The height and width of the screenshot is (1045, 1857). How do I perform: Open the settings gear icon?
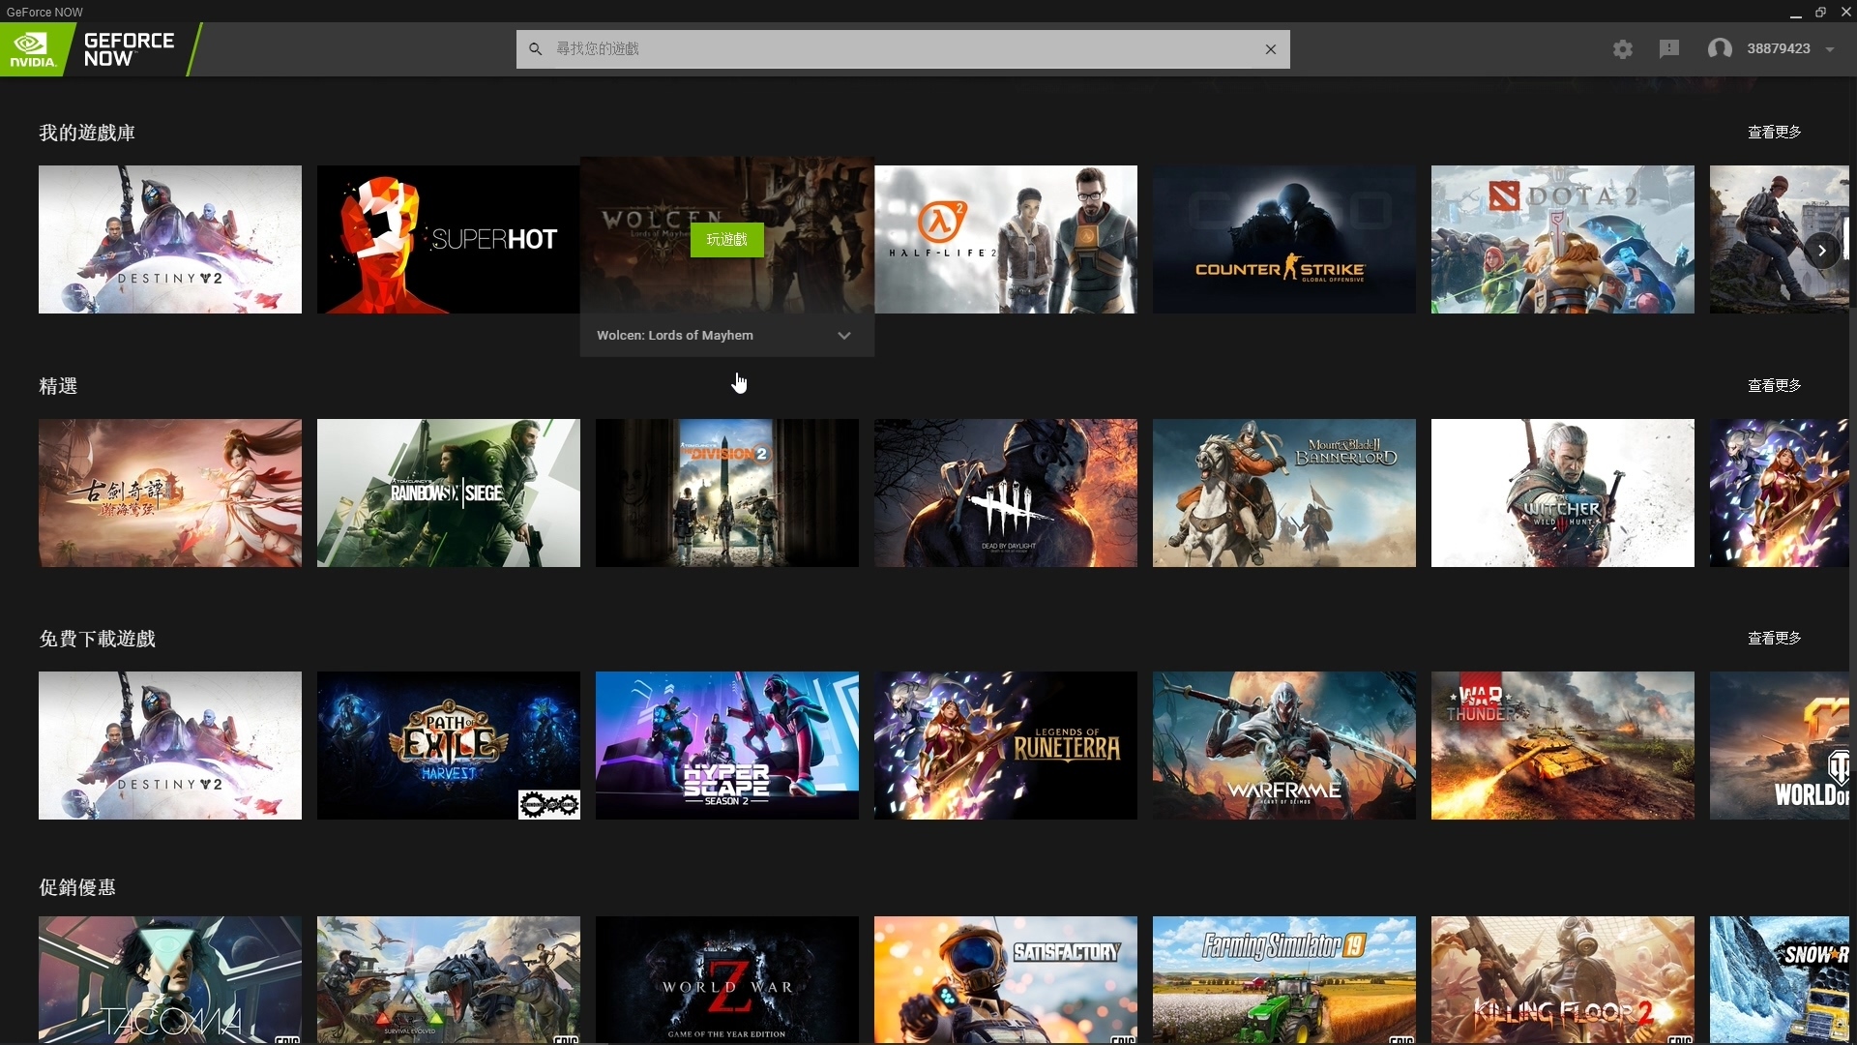pyautogui.click(x=1623, y=49)
